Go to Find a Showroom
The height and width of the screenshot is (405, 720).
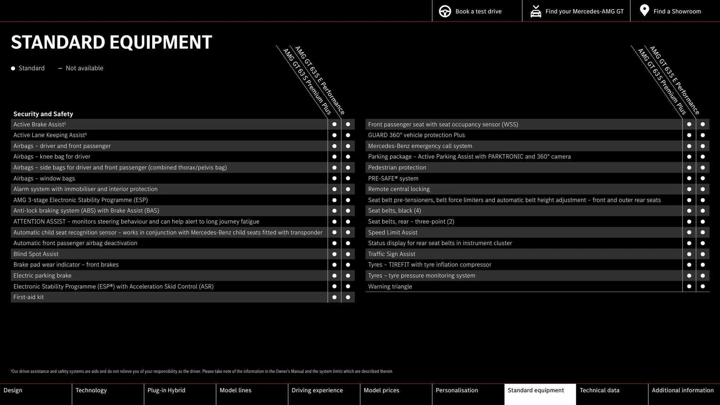coord(677,11)
